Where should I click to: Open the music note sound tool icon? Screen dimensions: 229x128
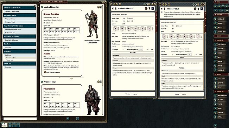coord(223,10)
